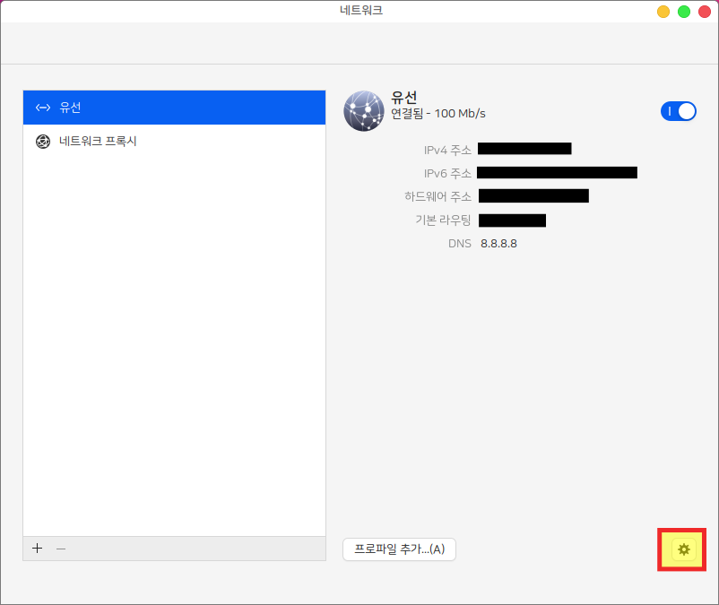This screenshot has height=605, width=719.
Task: Open wired settings with the gear icon
Action: pyautogui.click(x=683, y=549)
